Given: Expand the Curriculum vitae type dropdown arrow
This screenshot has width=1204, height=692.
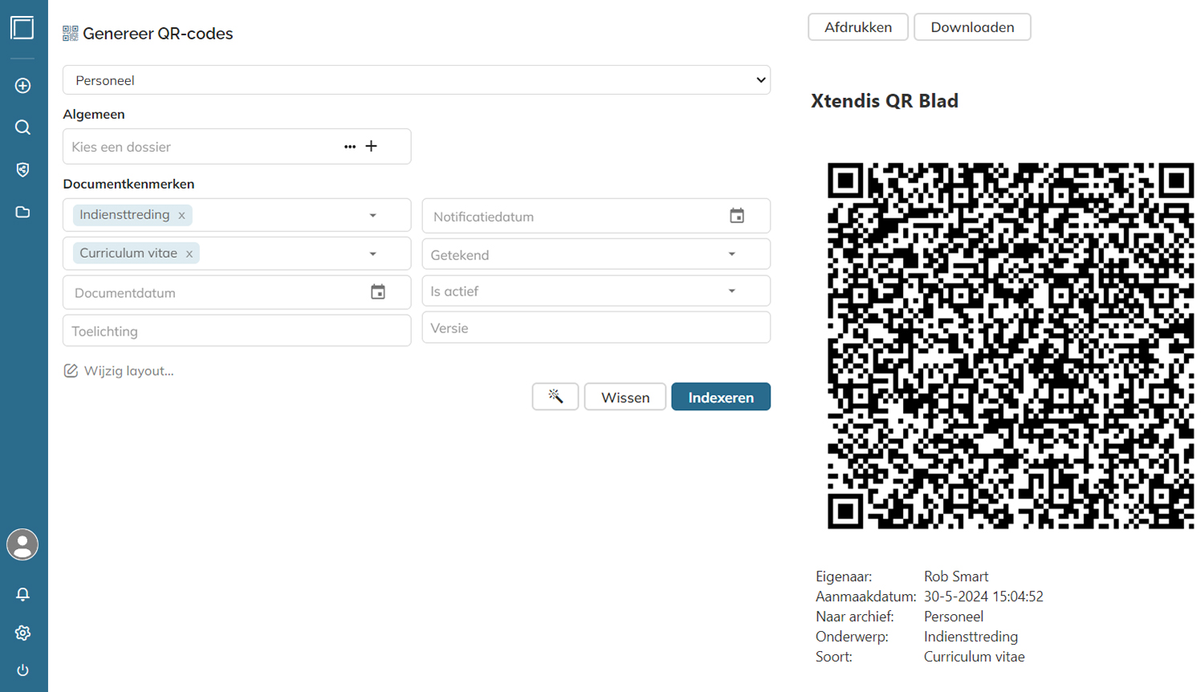Looking at the screenshot, I should (373, 254).
